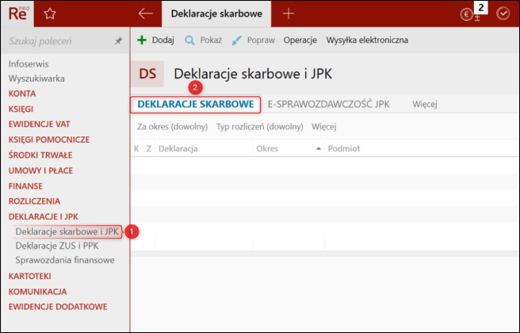Image resolution: width=520 pixels, height=333 pixels.
Task: Click the Z column header
Action: (149, 148)
